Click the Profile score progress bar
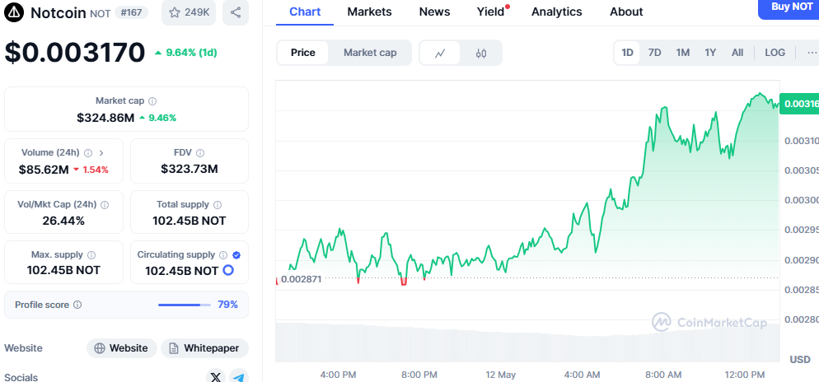This screenshot has height=382, width=819. point(185,305)
